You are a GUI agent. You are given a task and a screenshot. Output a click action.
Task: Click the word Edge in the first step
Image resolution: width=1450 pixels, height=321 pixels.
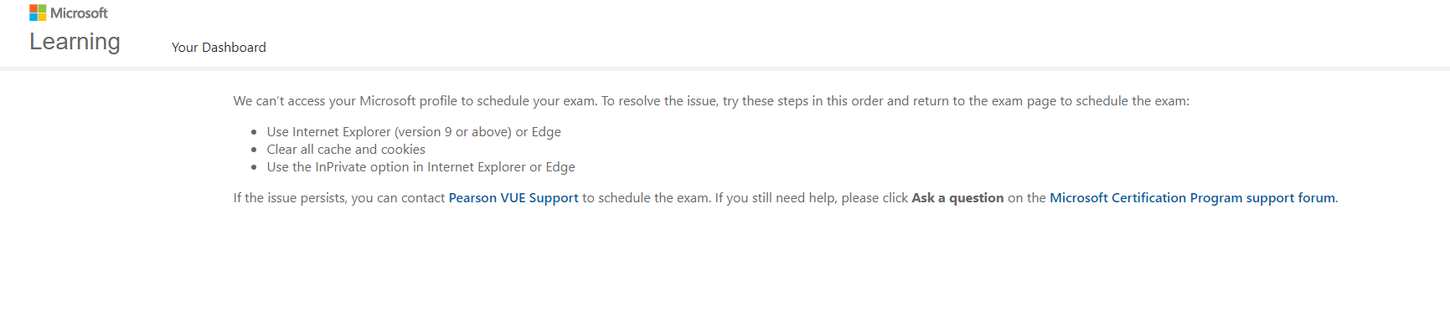(x=546, y=132)
